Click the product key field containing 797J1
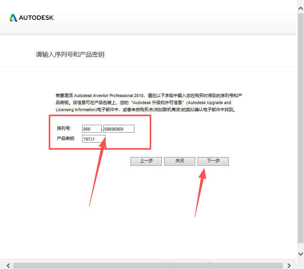 94,139
